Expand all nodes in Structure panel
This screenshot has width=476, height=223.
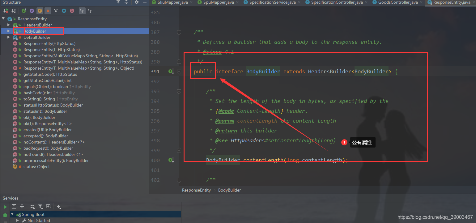tap(118, 2)
